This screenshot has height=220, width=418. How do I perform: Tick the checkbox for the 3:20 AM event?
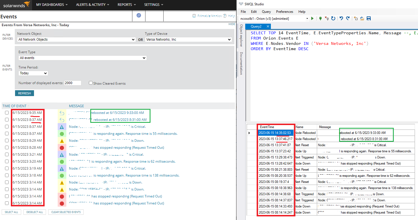7,162
